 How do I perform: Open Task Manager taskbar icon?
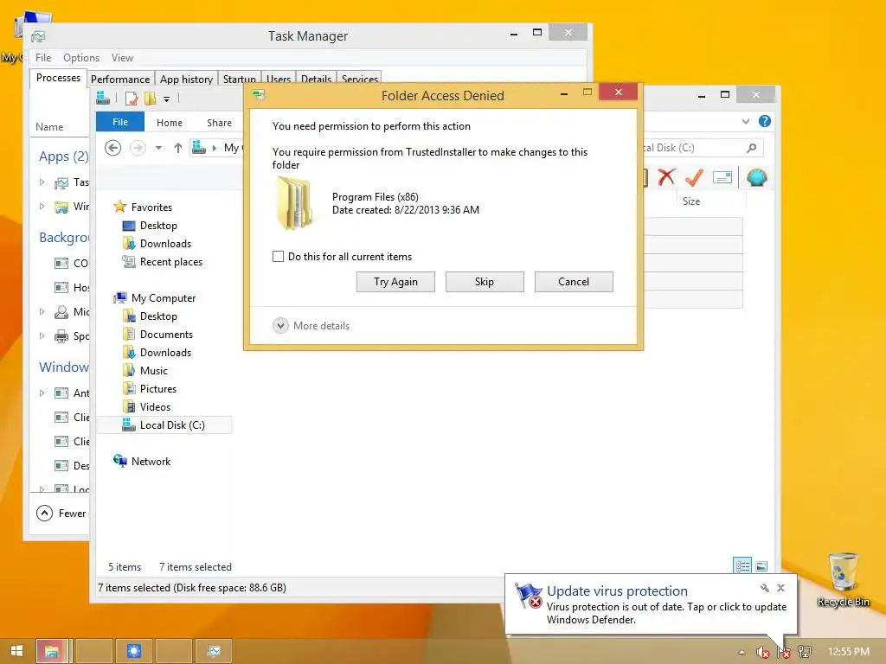[214, 651]
